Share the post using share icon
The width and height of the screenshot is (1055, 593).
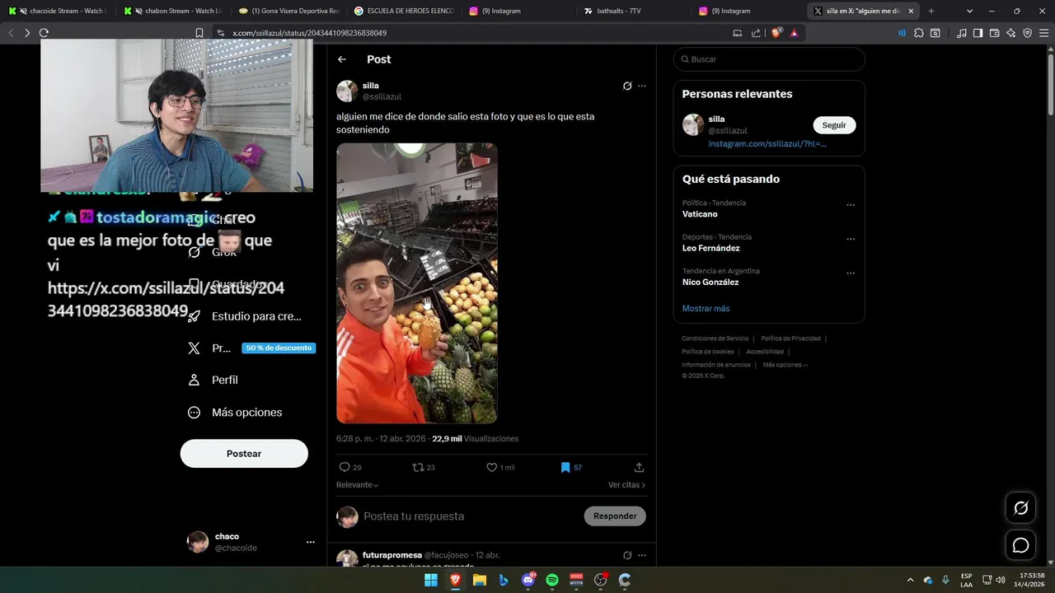coord(639,467)
